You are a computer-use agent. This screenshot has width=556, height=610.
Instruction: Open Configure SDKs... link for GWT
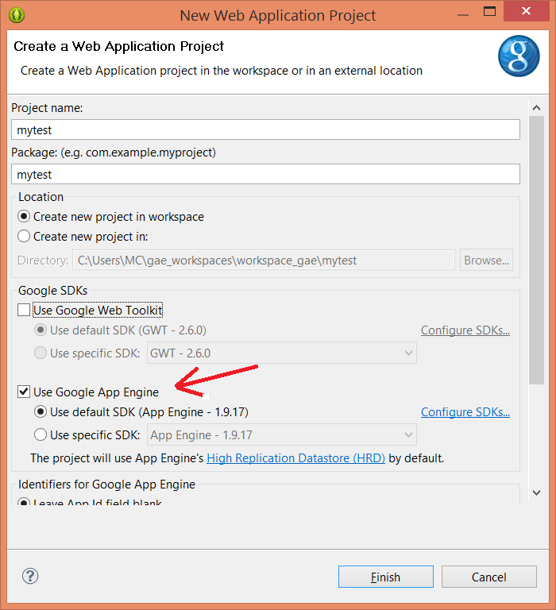coord(465,330)
